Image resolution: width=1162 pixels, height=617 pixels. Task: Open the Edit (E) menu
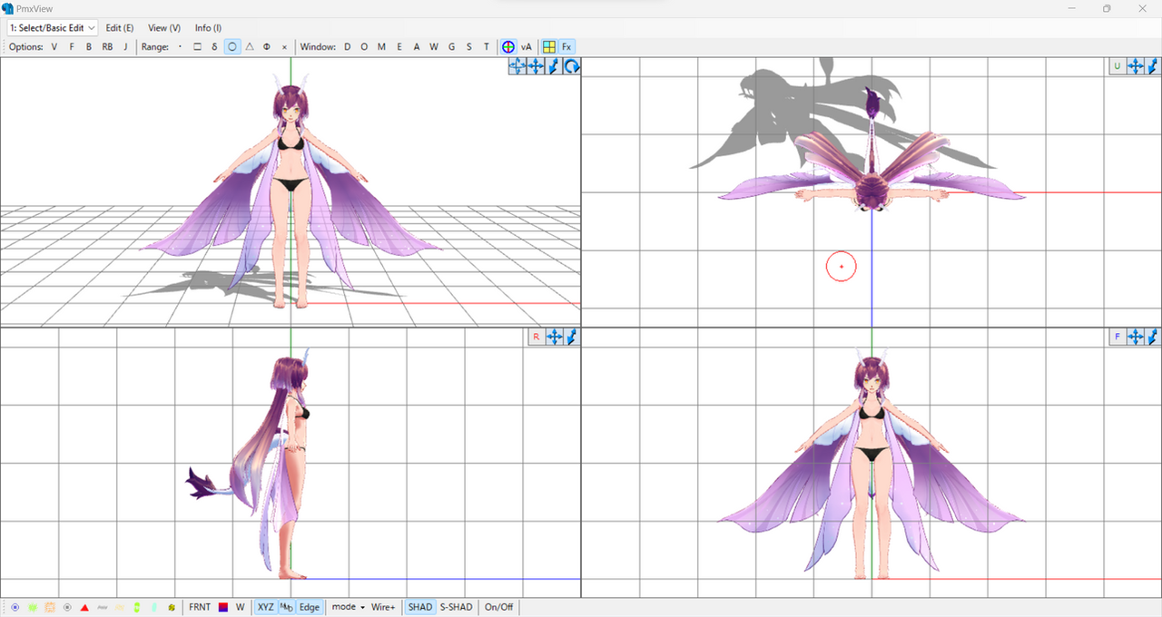(x=120, y=28)
